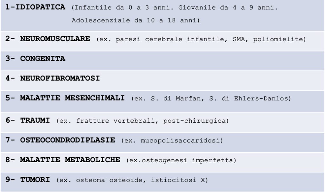This screenshot has height=192, width=325.
Task: Click the 'istiocitosi X' text
Action: [x=178, y=180]
